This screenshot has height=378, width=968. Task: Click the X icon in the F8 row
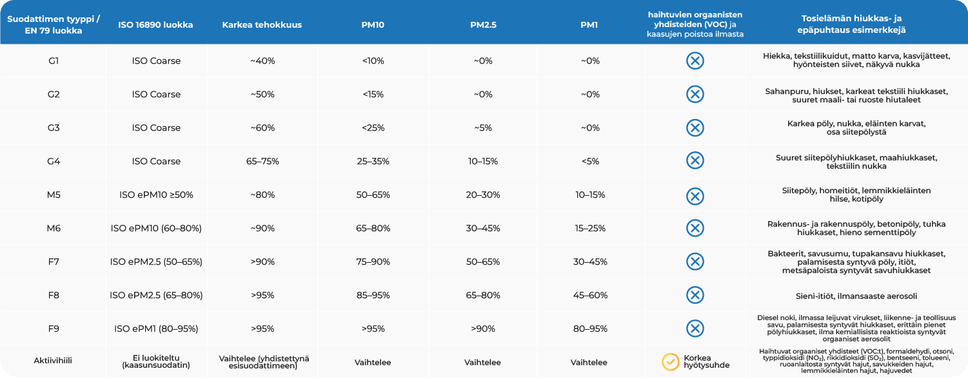point(695,295)
